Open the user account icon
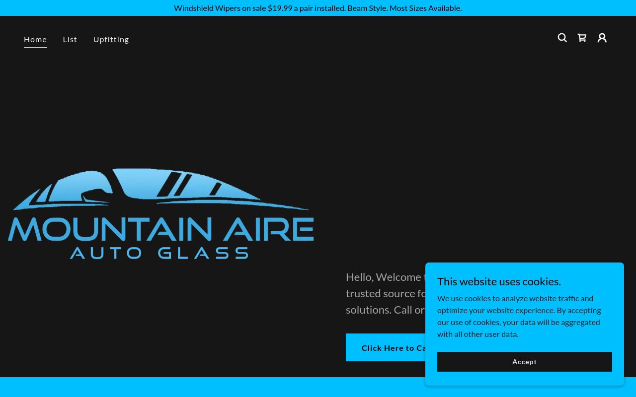Viewport: 636px width, 397px height. (602, 38)
